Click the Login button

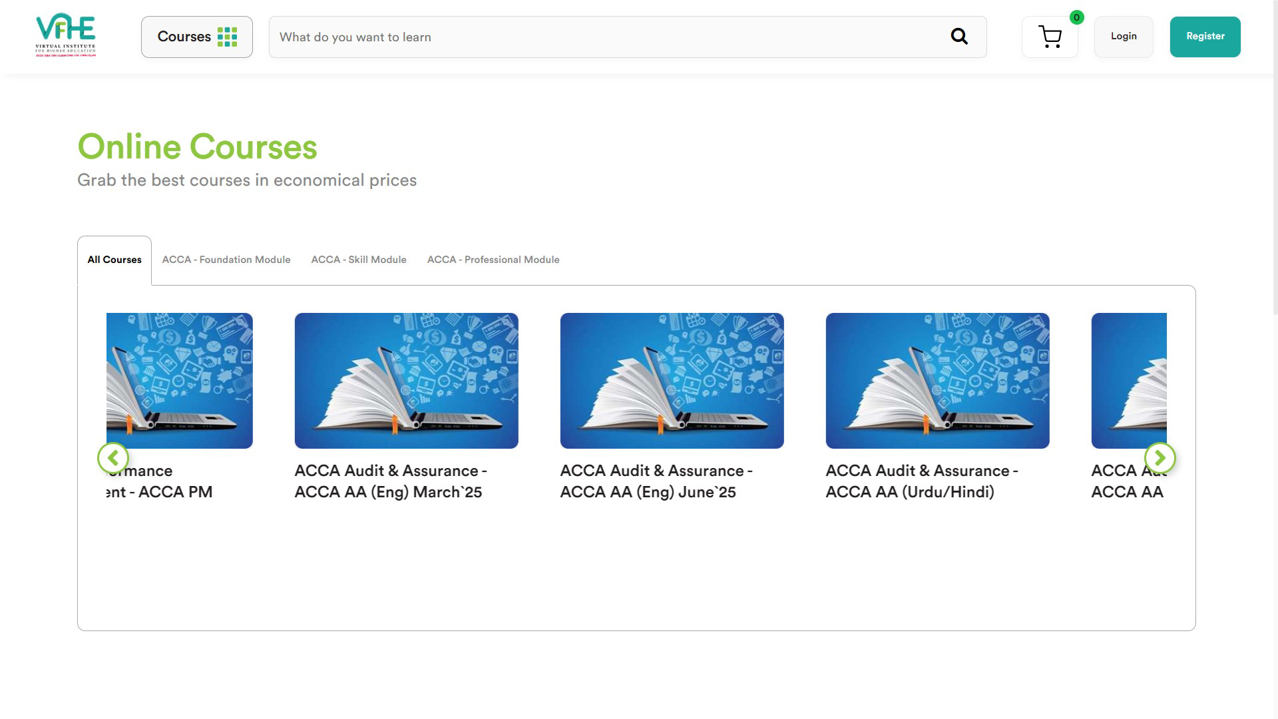coord(1124,37)
